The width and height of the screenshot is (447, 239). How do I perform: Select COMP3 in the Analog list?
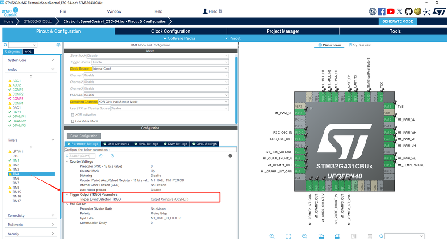(18, 99)
